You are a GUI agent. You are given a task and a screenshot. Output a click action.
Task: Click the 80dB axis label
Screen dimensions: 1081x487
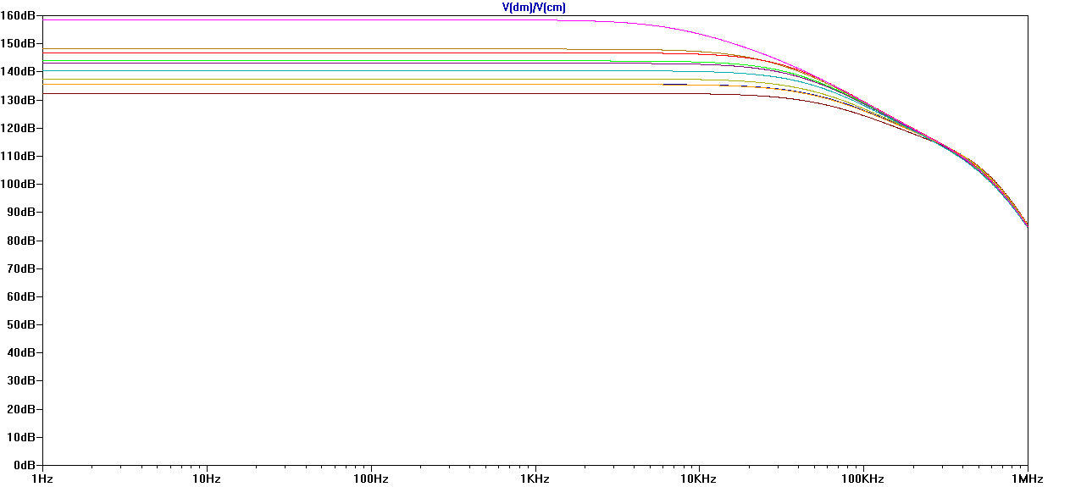click(x=21, y=241)
